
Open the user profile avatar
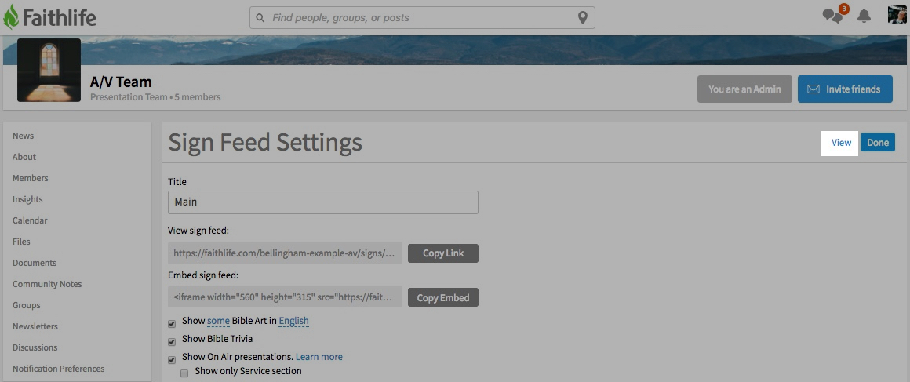897,15
